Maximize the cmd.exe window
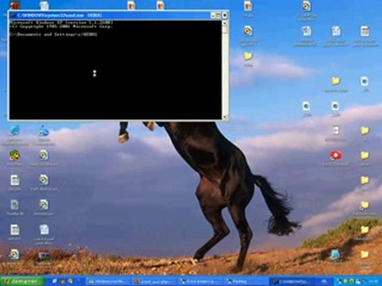The height and width of the screenshot is (286, 382). pos(218,15)
